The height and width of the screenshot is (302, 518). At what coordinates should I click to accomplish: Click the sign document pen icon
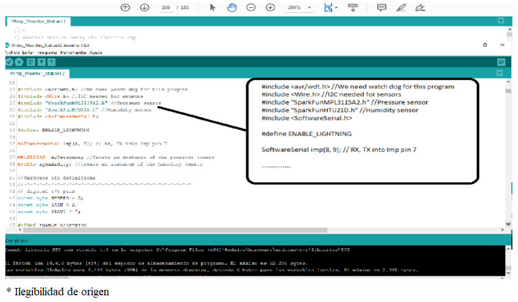[419, 7]
